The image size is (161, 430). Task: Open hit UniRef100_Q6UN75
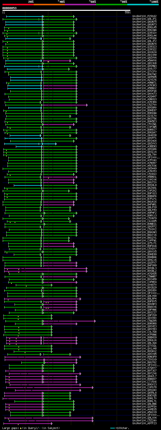[x=144, y=22]
